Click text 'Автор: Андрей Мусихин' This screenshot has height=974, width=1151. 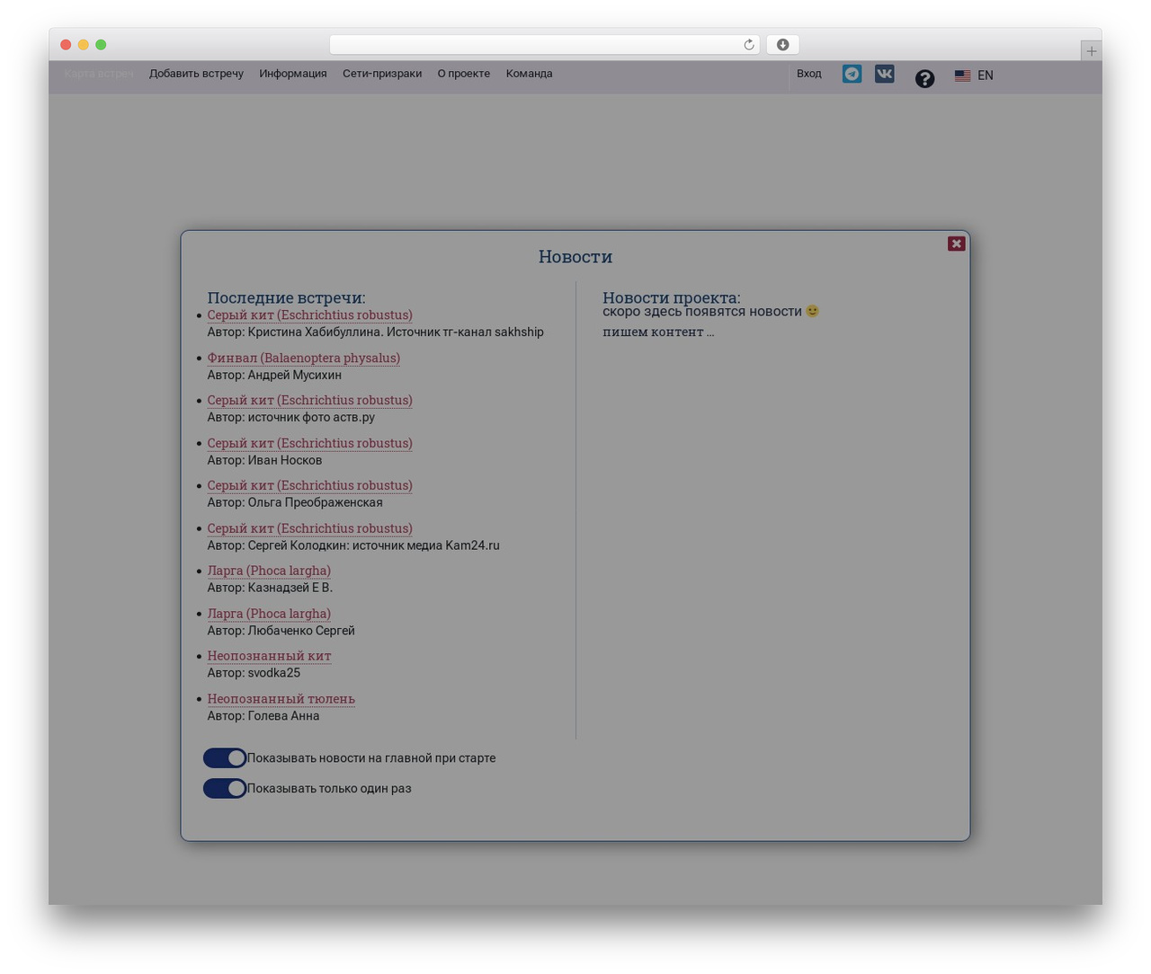point(274,375)
